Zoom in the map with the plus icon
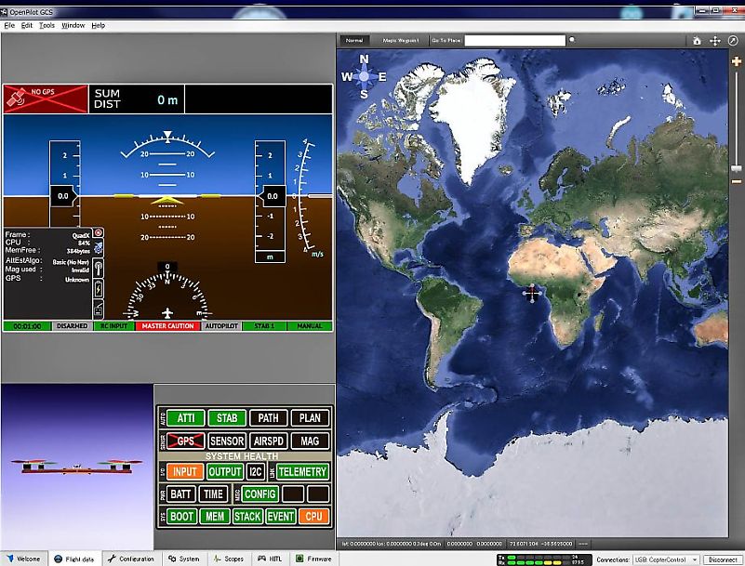 [x=736, y=61]
